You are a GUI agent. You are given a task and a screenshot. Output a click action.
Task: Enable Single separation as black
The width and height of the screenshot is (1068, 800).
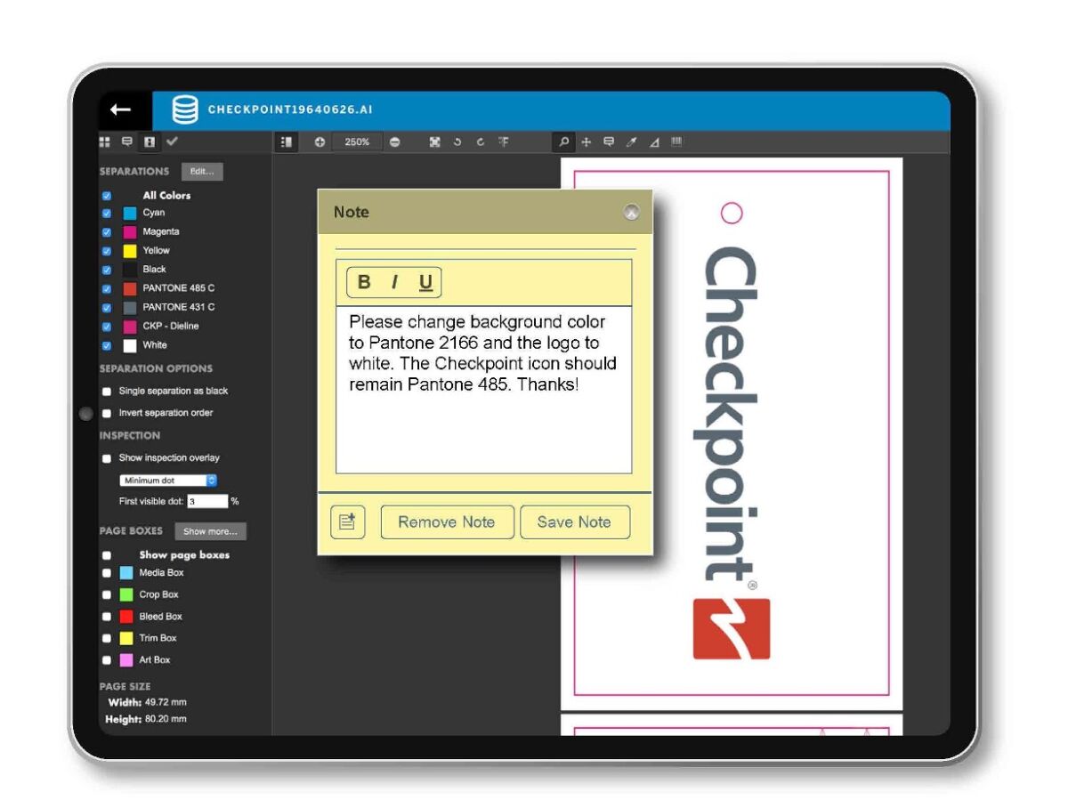point(107,391)
